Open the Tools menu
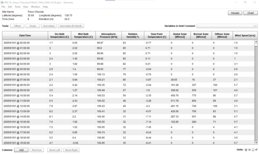Image resolution: width=259 pixels, height=154 pixels. coord(18,7)
